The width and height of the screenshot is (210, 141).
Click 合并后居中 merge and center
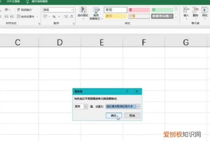[26, 16]
